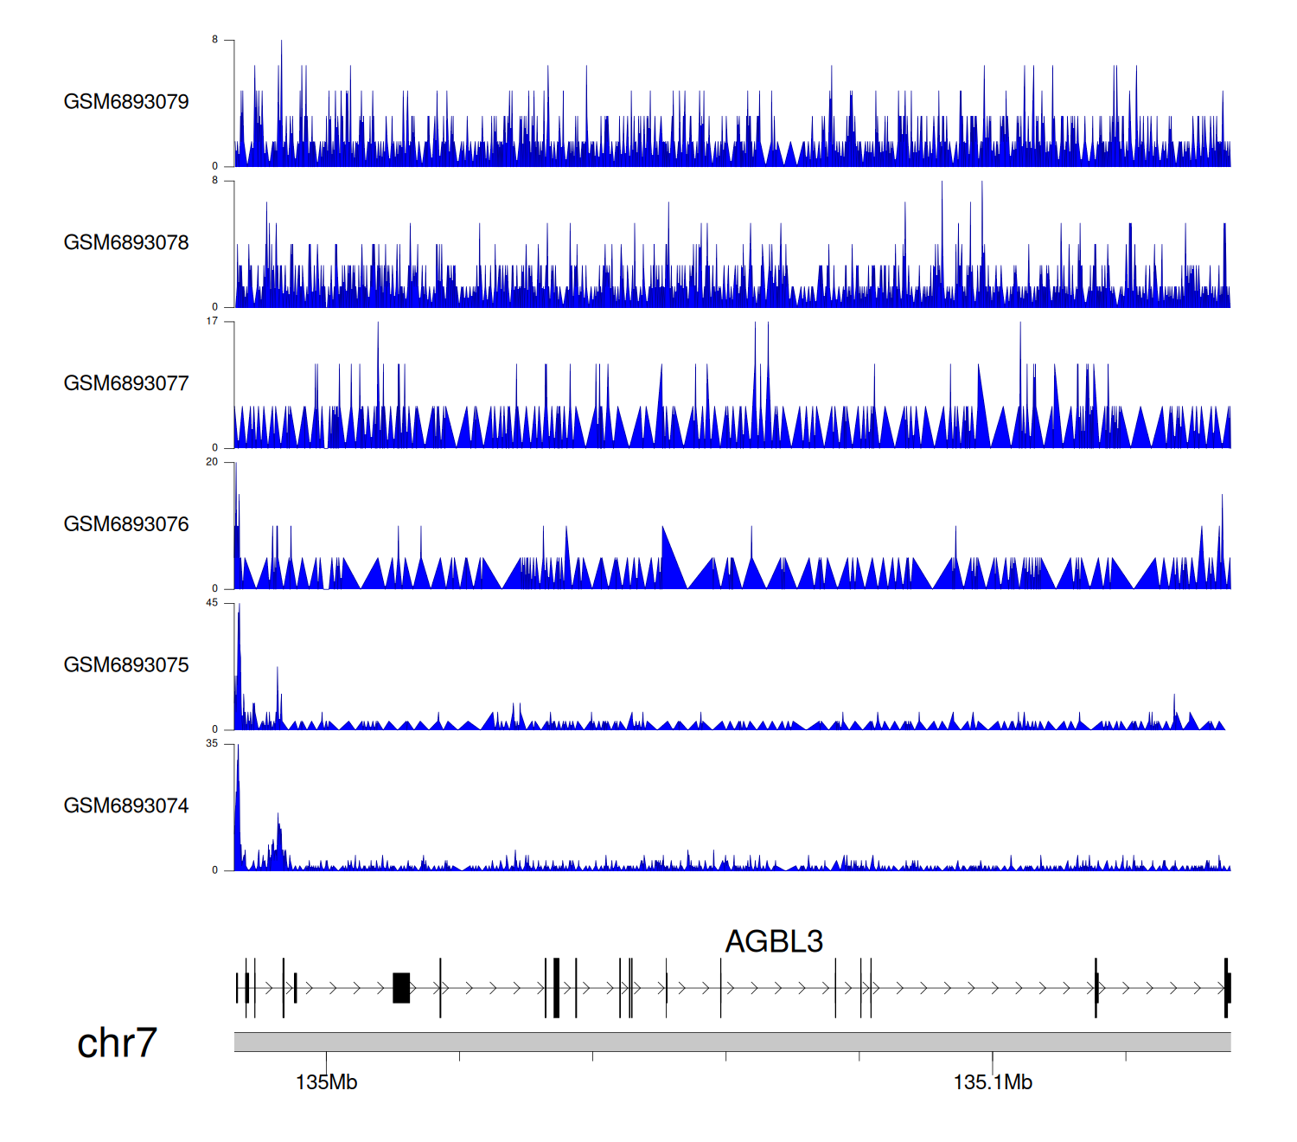This screenshot has height=1142, width=1297.
Task: Click the chr7 chromosome label
Action: click(117, 1043)
